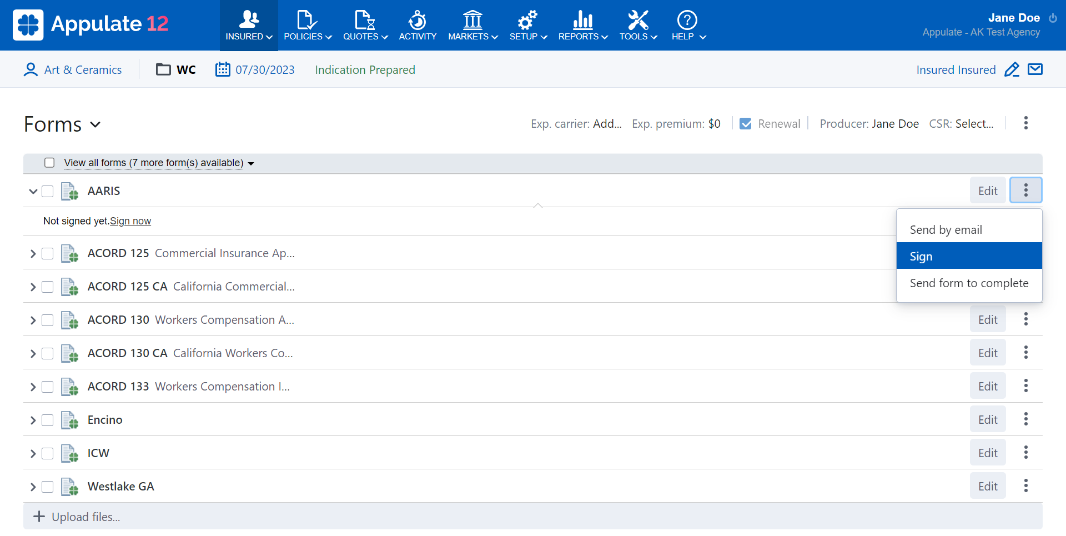Select Sign from the context menu
The width and height of the screenshot is (1066, 536).
(968, 256)
